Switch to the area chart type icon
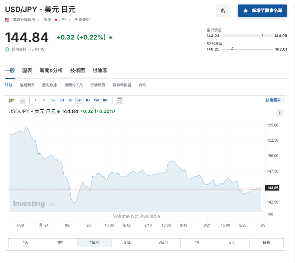 click(x=23, y=100)
